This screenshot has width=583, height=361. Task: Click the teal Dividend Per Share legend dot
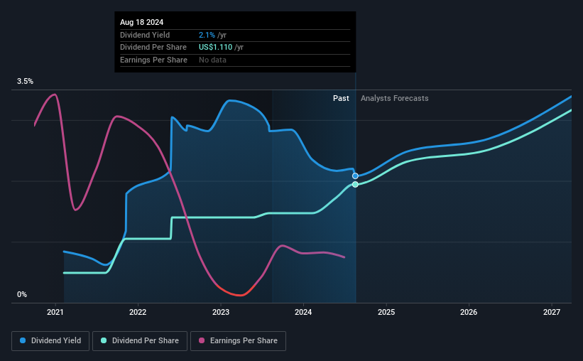coord(104,340)
